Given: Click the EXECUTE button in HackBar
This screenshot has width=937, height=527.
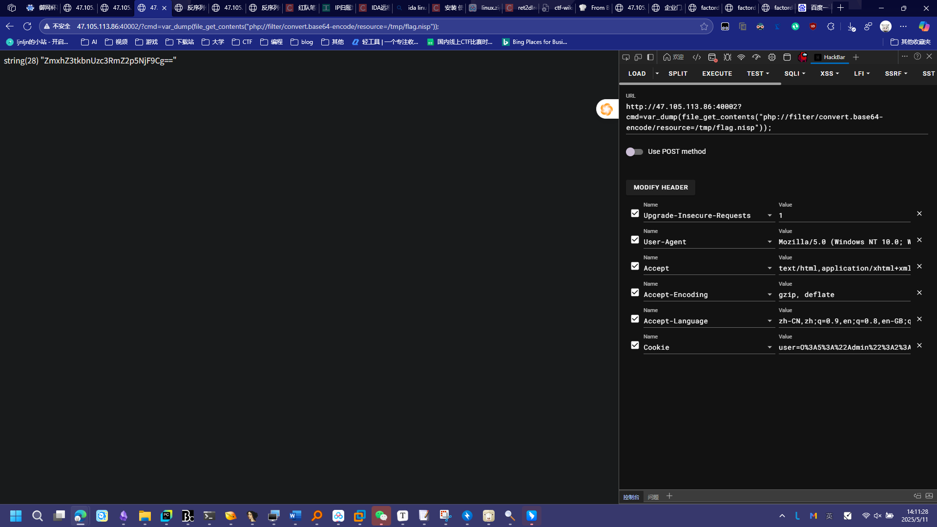Looking at the screenshot, I should pyautogui.click(x=717, y=74).
